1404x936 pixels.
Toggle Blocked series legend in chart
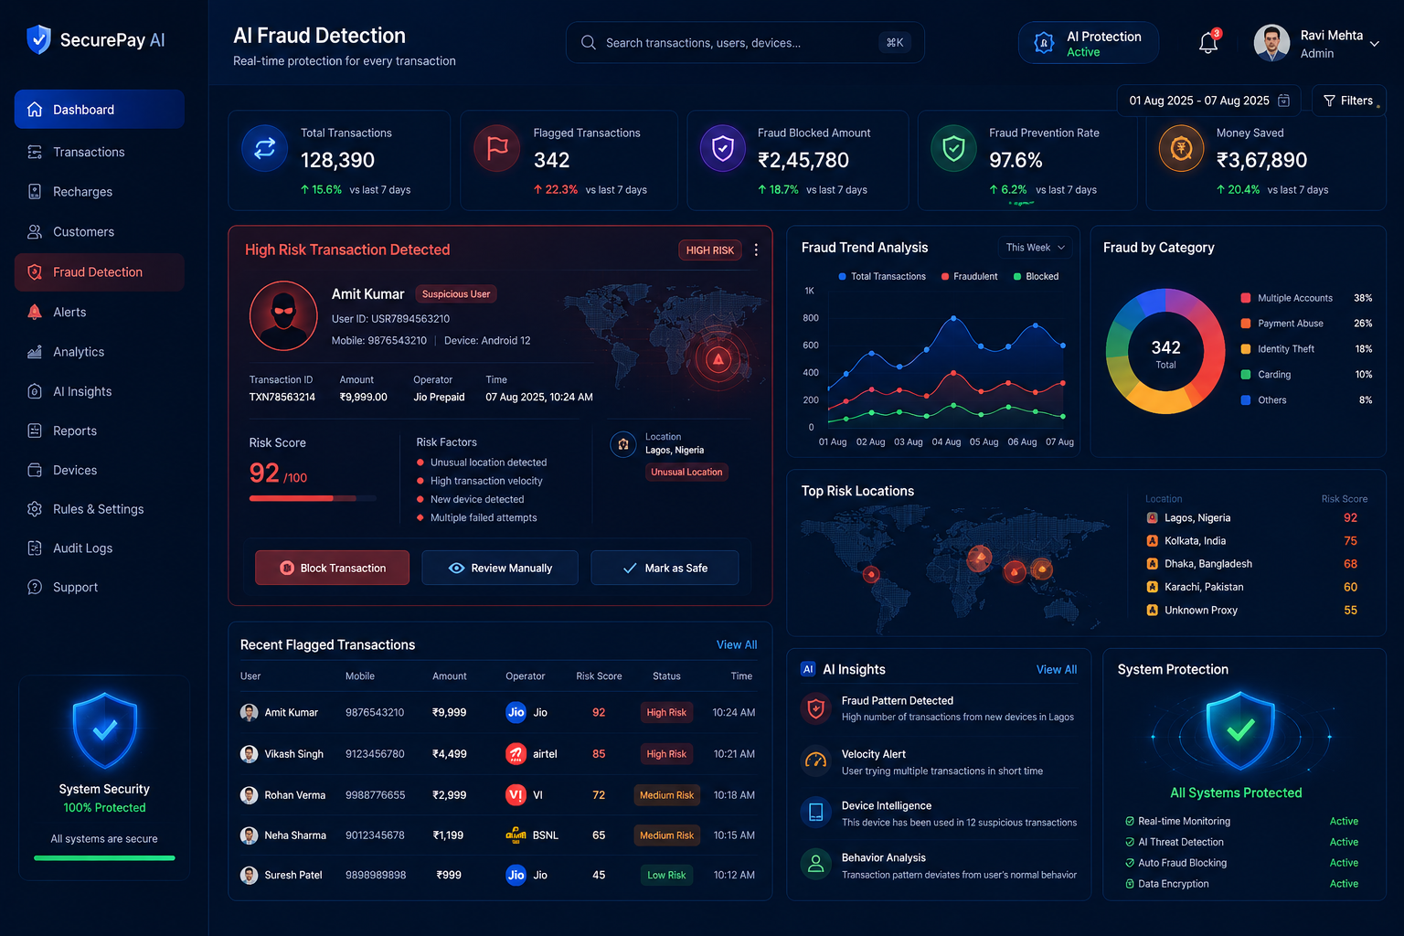(1036, 276)
